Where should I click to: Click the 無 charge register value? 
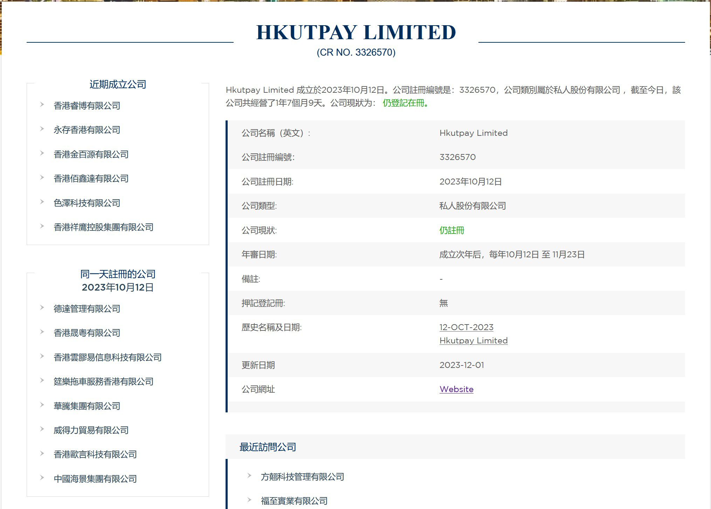[443, 303]
